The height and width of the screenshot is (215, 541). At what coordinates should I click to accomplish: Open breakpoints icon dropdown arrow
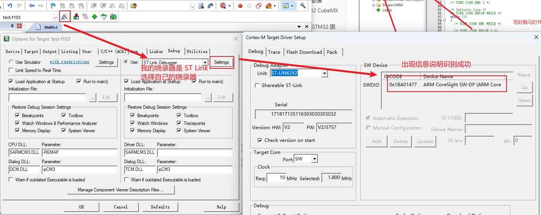[275, 6]
